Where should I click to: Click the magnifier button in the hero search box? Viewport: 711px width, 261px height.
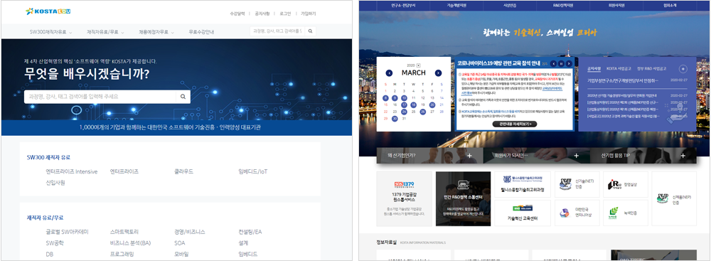(183, 97)
